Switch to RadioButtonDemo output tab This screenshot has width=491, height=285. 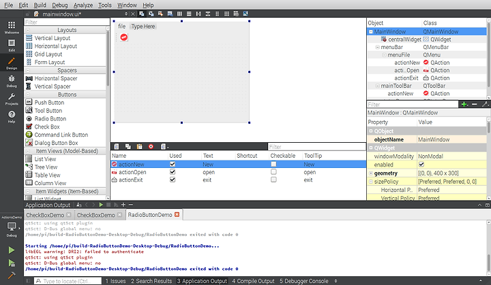(x=150, y=215)
